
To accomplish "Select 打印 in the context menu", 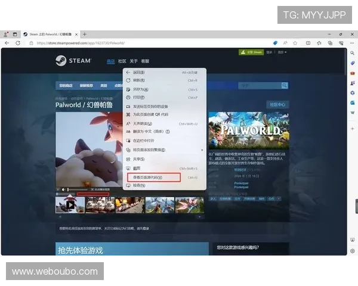I will pos(140,98).
